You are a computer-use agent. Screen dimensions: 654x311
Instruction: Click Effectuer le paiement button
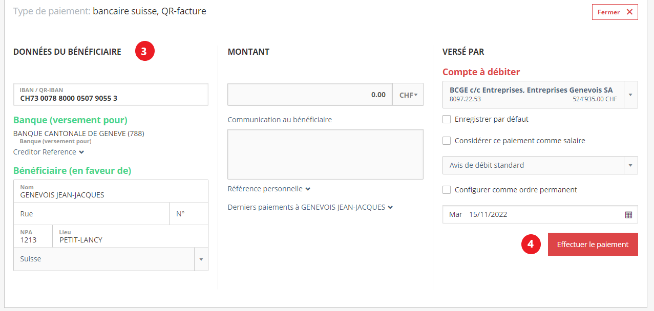pyautogui.click(x=593, y=245)
